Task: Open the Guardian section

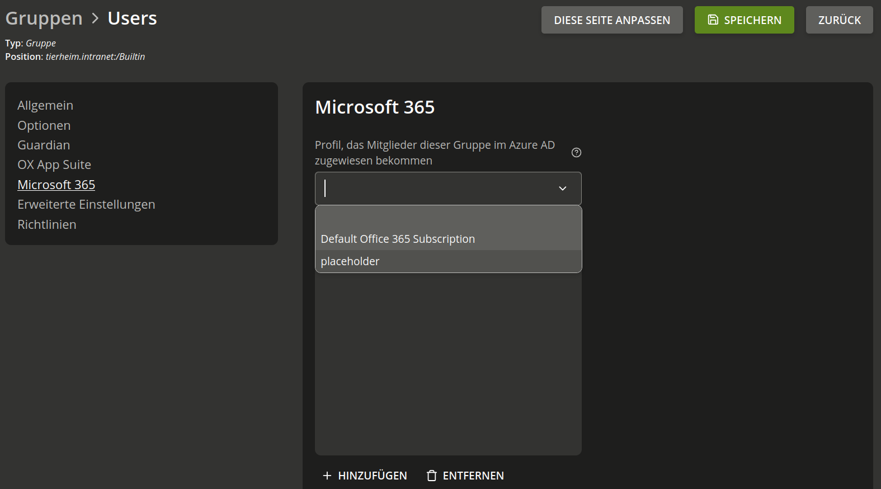Action: [x=44, y=145]
